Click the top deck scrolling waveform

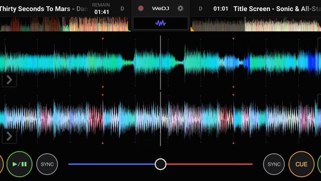click(160, 62)
